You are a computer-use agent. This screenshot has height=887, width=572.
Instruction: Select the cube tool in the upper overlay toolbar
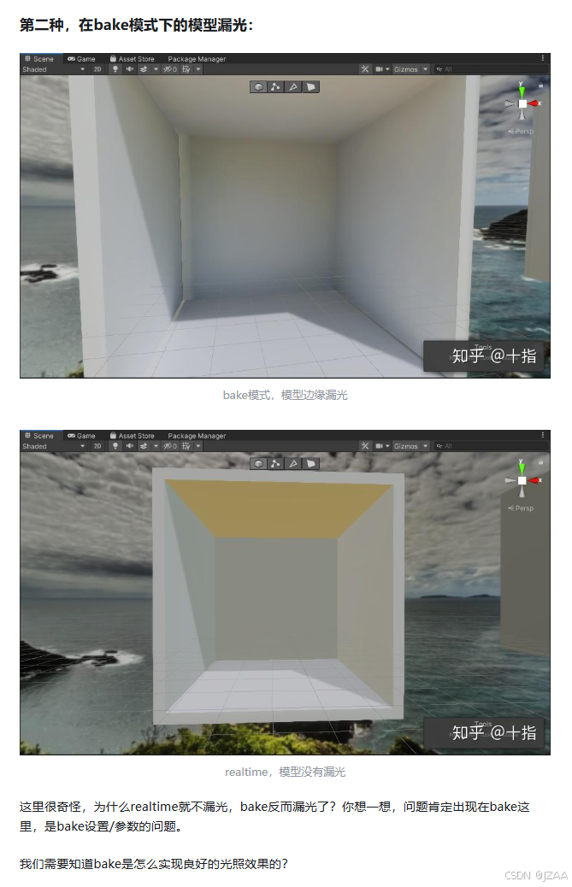click(x=258, y=87)
